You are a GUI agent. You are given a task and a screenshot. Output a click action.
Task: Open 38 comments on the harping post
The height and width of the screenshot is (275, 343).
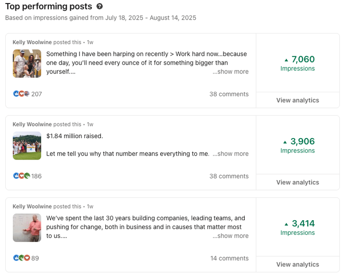click(x=229, y=94)
